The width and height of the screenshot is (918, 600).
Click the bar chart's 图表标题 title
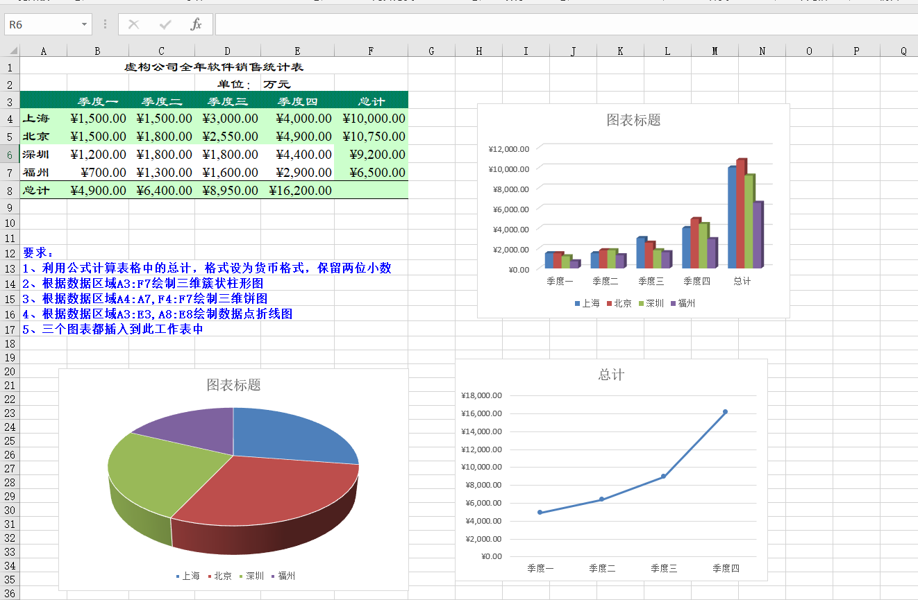633,120
